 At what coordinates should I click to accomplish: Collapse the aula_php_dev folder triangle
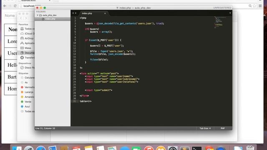coord(38,15)
